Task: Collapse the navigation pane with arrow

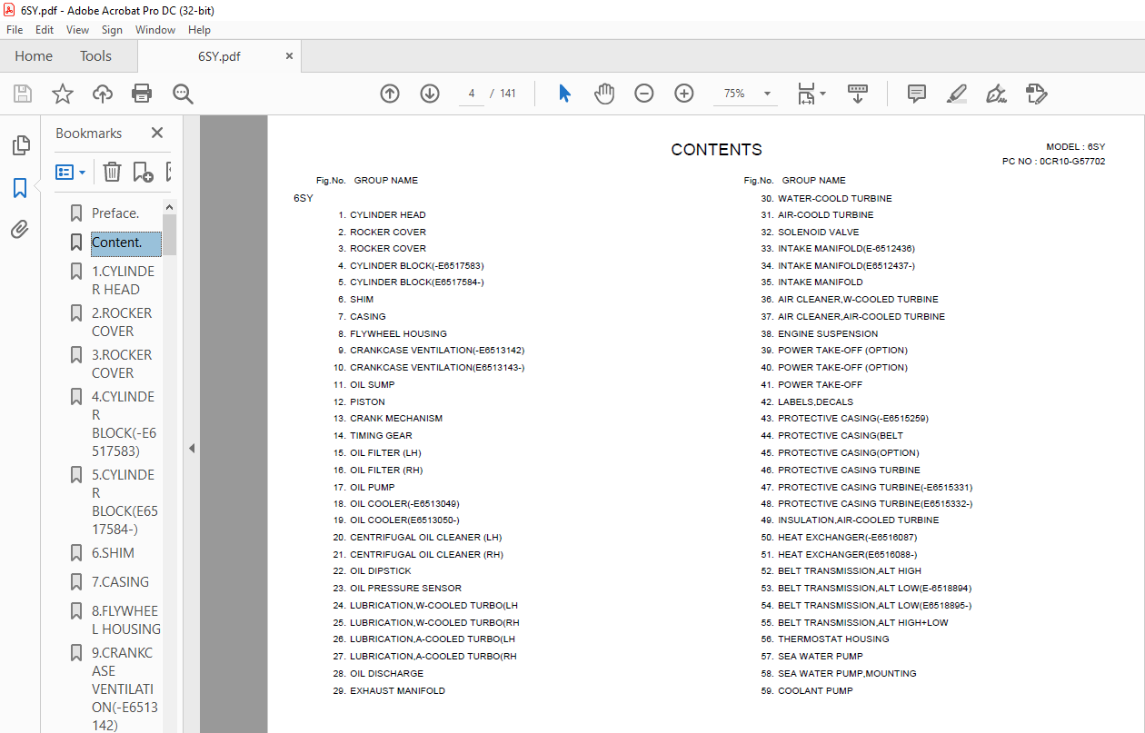Action: pyautogui.click(x=192, y=449)
